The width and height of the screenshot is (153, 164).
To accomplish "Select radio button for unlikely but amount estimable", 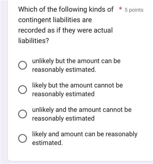I will [x=23, y=65].
